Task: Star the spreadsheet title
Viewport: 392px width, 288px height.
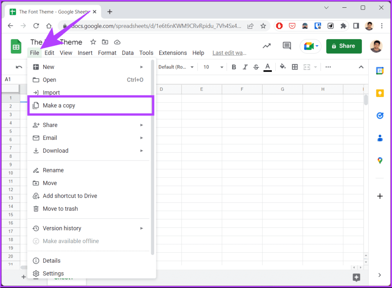Action: [93, 42]
